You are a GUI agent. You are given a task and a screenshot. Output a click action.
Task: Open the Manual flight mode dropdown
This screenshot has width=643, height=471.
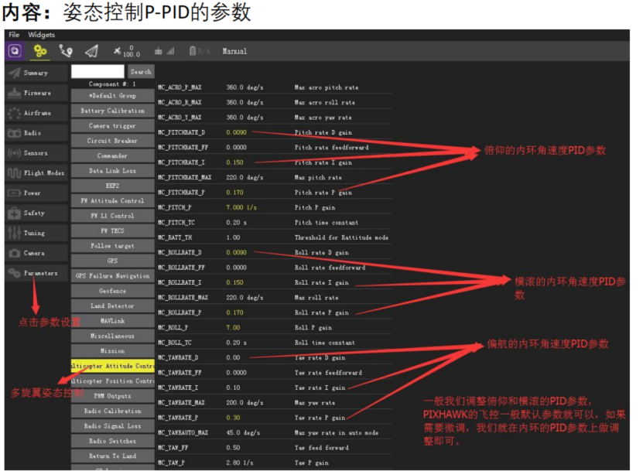coord(234,51)
